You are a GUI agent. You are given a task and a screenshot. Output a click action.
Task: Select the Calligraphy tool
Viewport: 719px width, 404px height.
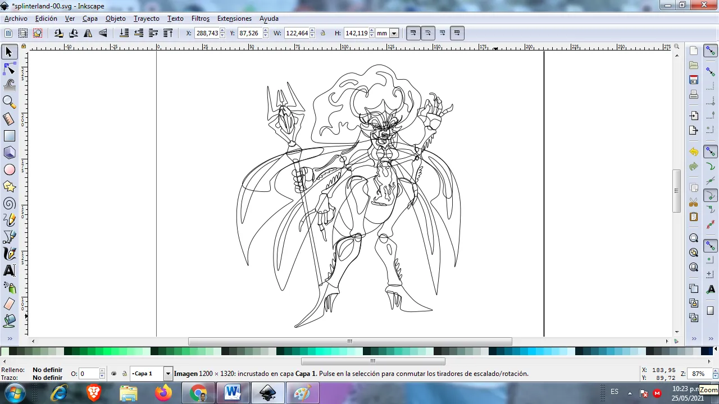[9, 254]
